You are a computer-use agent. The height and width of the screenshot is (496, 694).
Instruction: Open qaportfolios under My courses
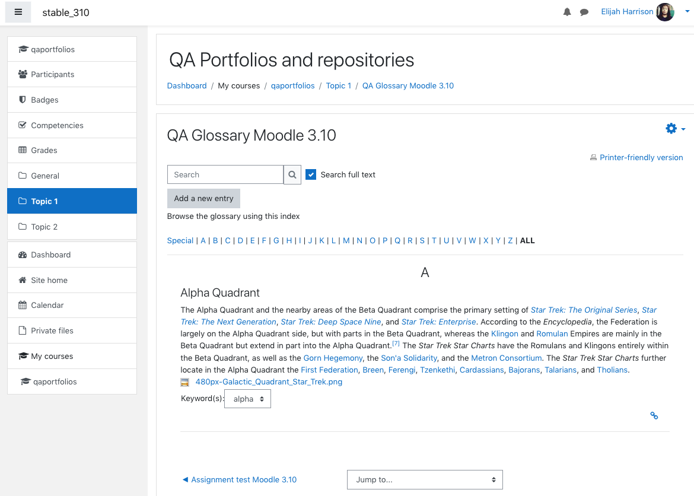pyautogui.click(x=72, y=381)
